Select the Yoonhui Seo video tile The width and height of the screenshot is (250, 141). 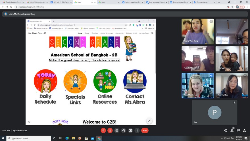232,85
